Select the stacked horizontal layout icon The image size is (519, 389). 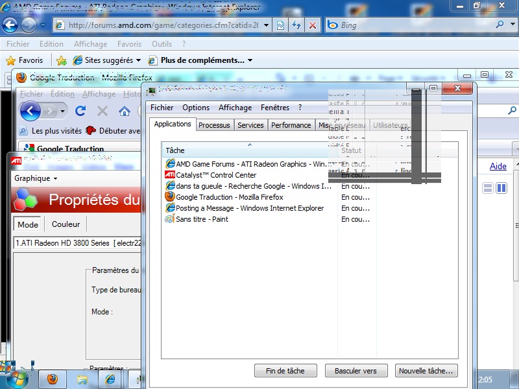(x=488, y=188)
